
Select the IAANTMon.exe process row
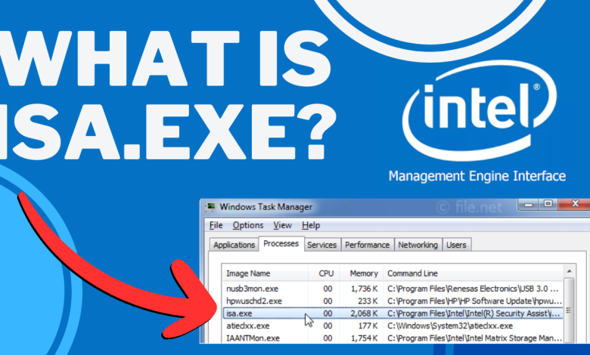click(x=393, y=338)
